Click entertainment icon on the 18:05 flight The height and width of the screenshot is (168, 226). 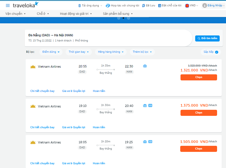click(150, 141)
